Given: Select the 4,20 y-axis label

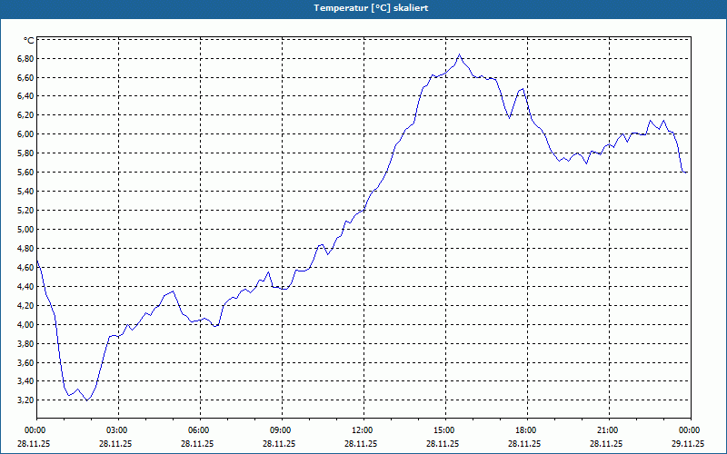Looking at the screenshot, I should pyautogui.click(x=25, y=306).
